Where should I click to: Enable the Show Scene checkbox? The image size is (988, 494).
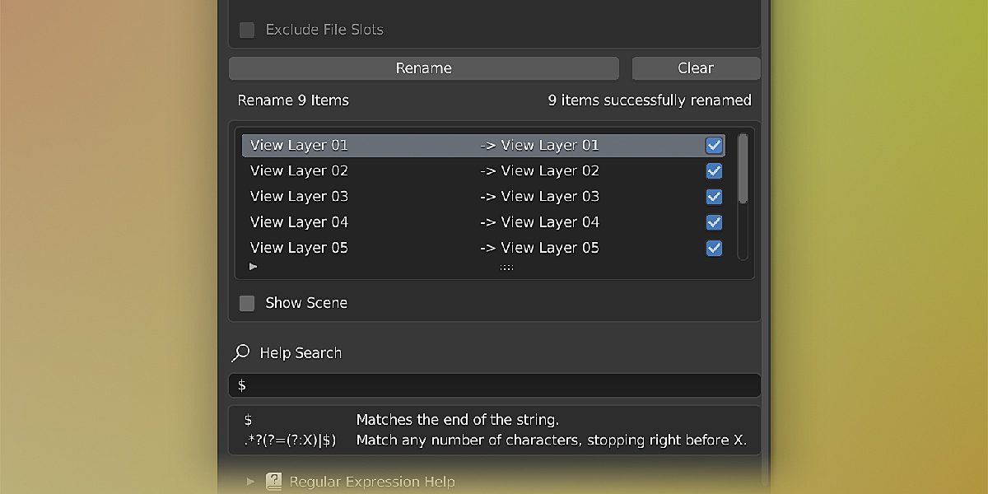(247, 303)
